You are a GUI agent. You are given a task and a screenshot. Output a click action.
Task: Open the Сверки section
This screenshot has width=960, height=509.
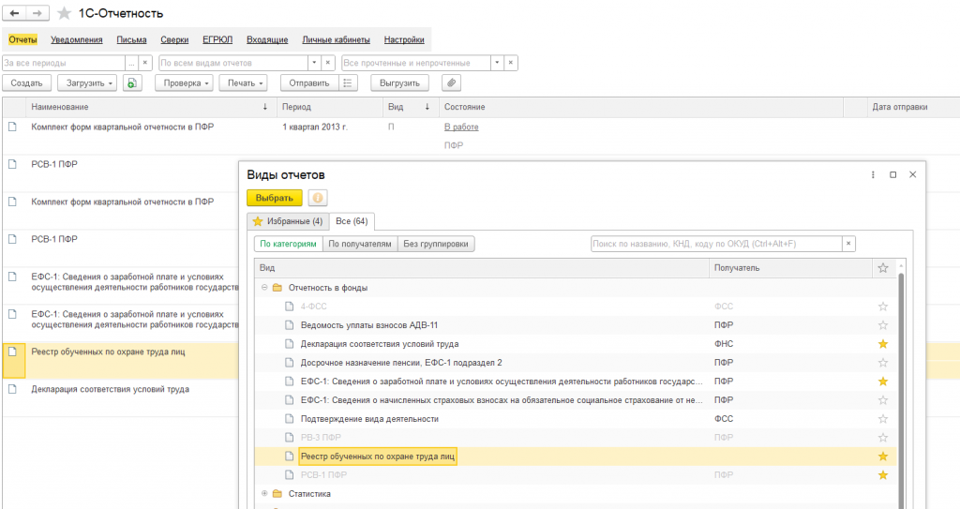click(x=174, y=39)
